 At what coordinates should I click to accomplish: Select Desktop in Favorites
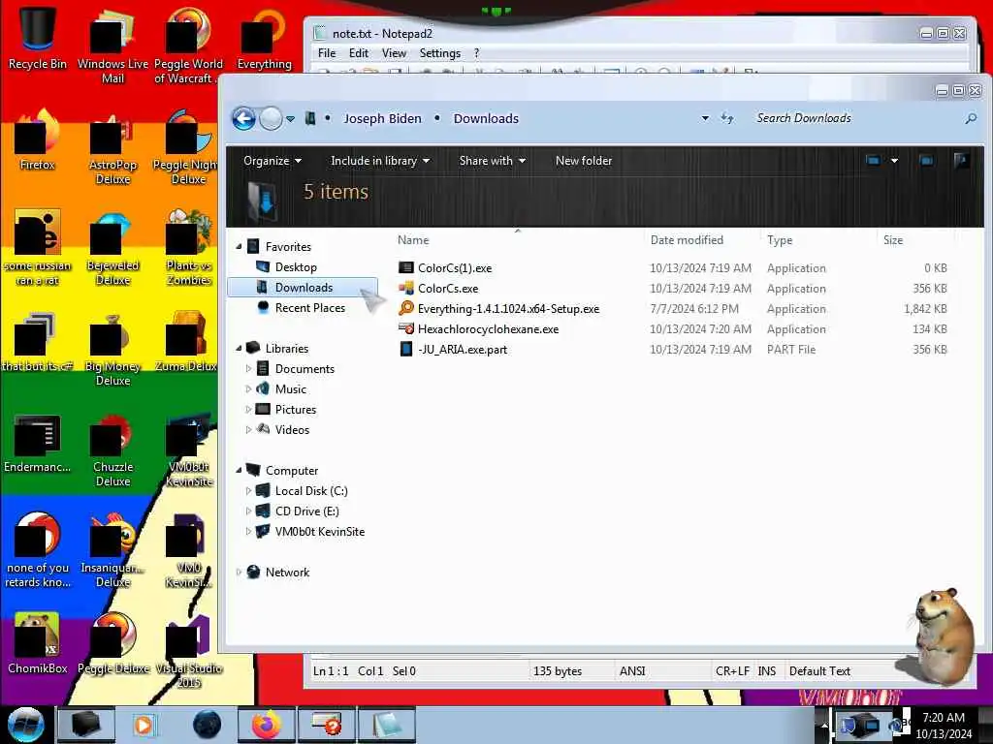pos(295,267)
